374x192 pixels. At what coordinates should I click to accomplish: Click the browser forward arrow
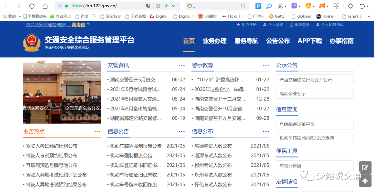[x=19, y=6]
